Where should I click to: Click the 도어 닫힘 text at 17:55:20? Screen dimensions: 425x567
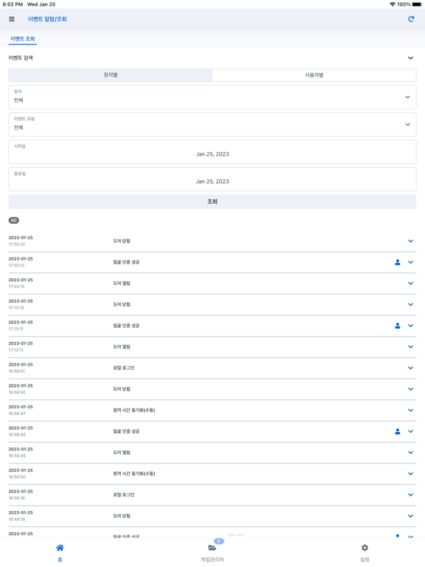122,241
